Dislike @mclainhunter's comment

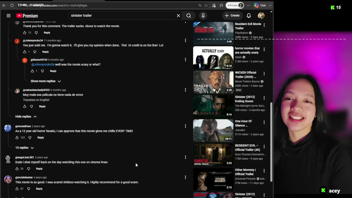click(28, 189)
